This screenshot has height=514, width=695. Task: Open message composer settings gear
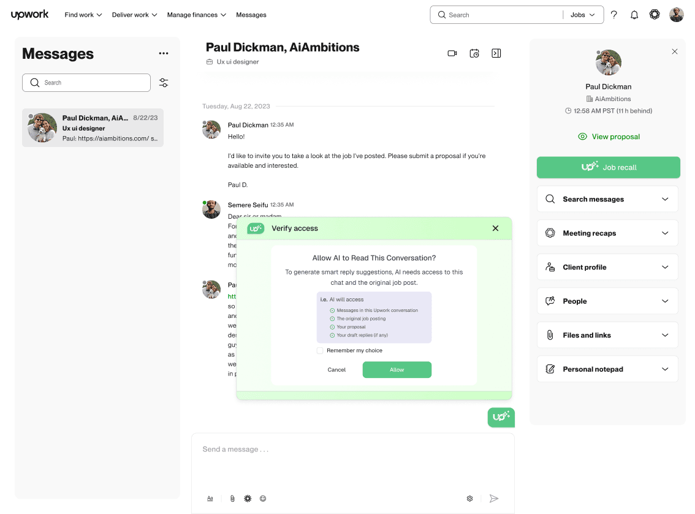coord(470,499)
